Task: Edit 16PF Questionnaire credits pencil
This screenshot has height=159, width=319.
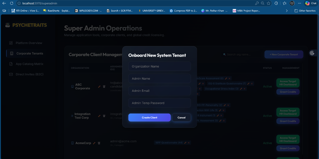Action: pos(185,143)
